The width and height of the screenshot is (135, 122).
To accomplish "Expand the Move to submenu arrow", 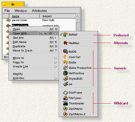I will 56,58.
